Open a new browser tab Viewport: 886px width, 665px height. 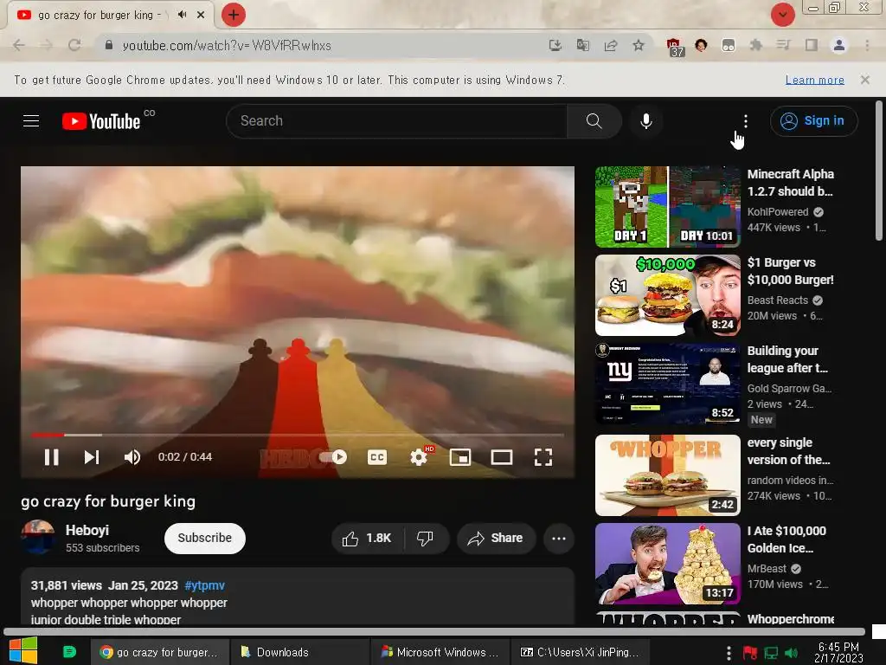234,15
